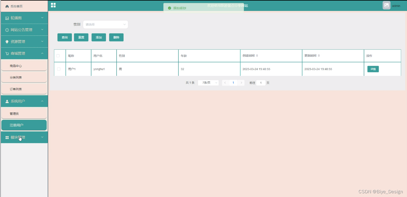Viewport: 407px width, 197px height.
Task: Collapse 商城管理 menu chevron
Action: click(42, 53)
